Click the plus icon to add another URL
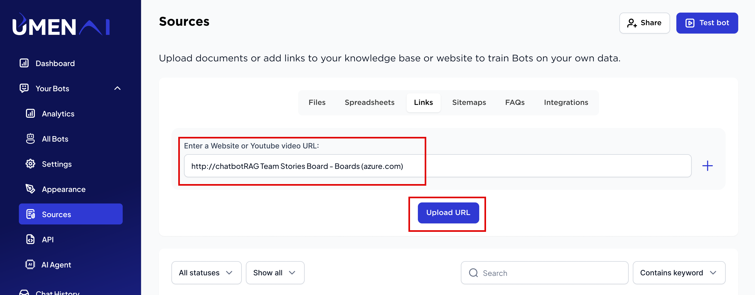 coord(707,166)
